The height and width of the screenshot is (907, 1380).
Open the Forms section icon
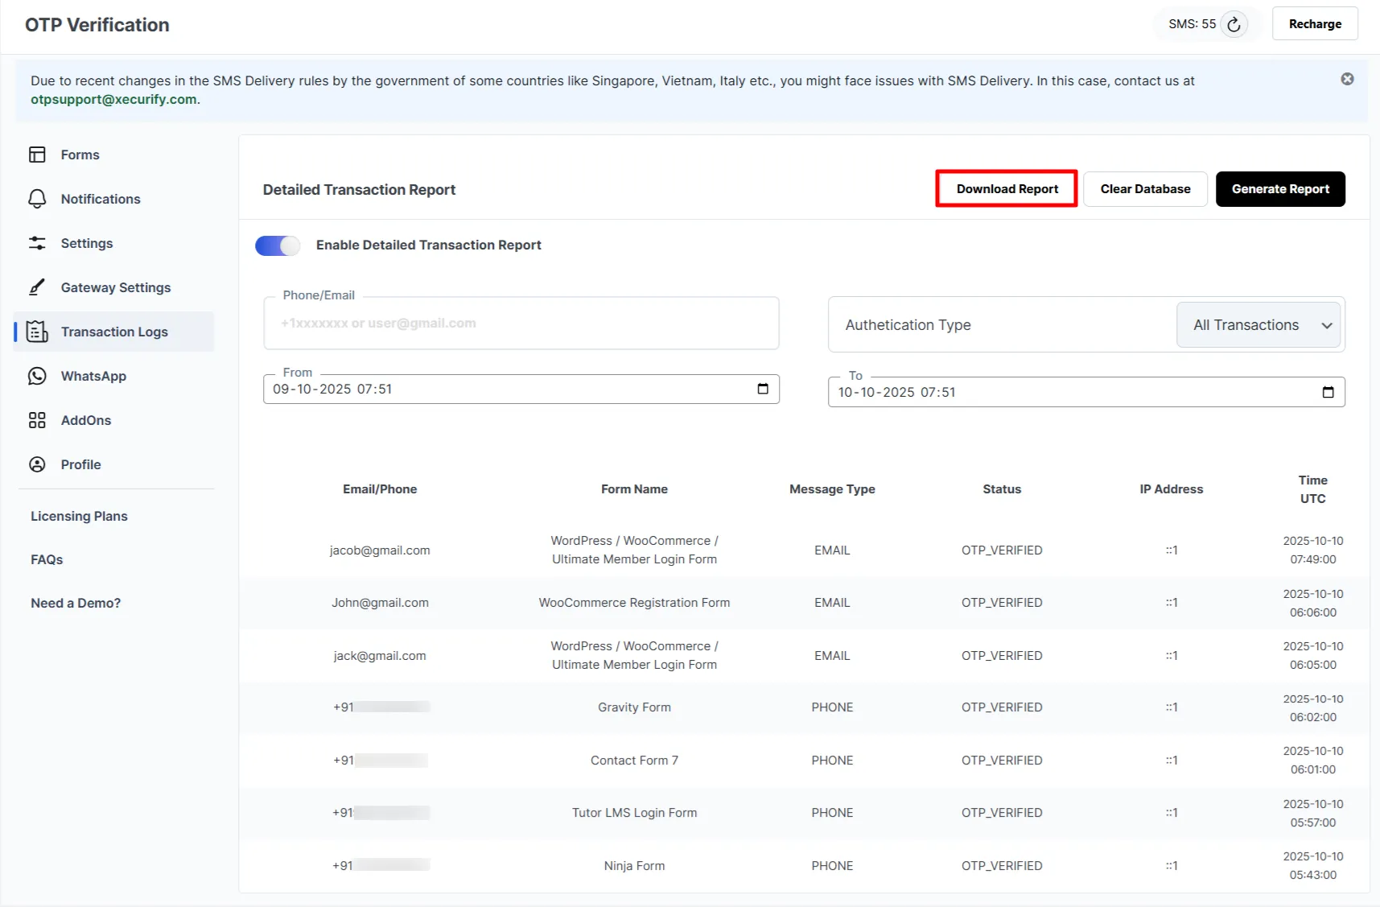point(38,155)
